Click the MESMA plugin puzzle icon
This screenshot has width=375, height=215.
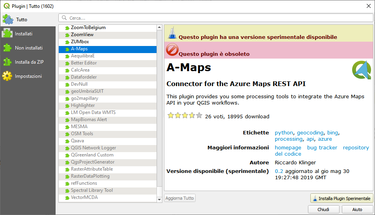click(67, 127)
